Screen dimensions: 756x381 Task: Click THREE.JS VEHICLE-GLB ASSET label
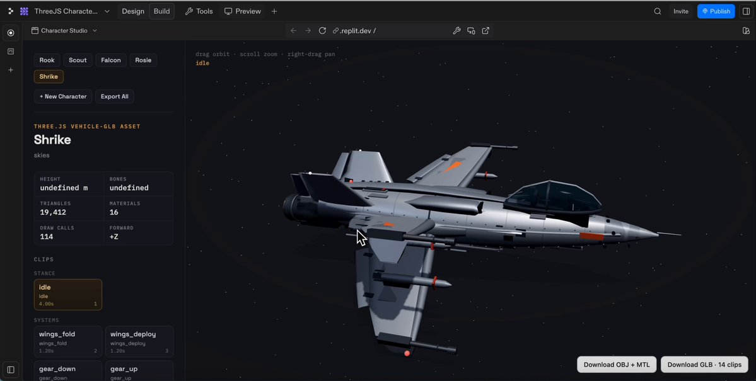click(87, 126)
